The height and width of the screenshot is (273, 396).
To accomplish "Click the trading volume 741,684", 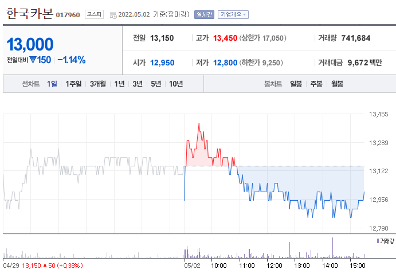I will (355, 38).
